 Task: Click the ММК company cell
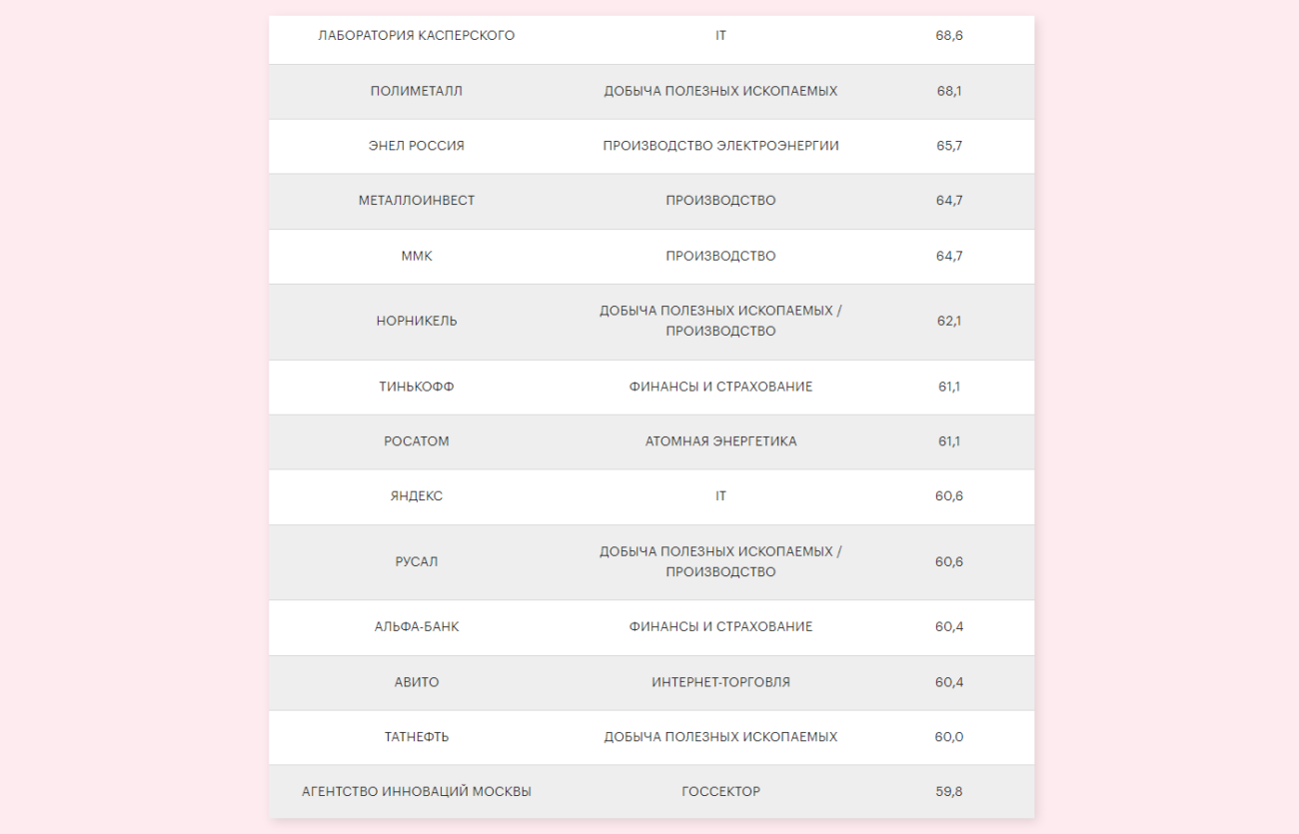(x=416, y=257)
